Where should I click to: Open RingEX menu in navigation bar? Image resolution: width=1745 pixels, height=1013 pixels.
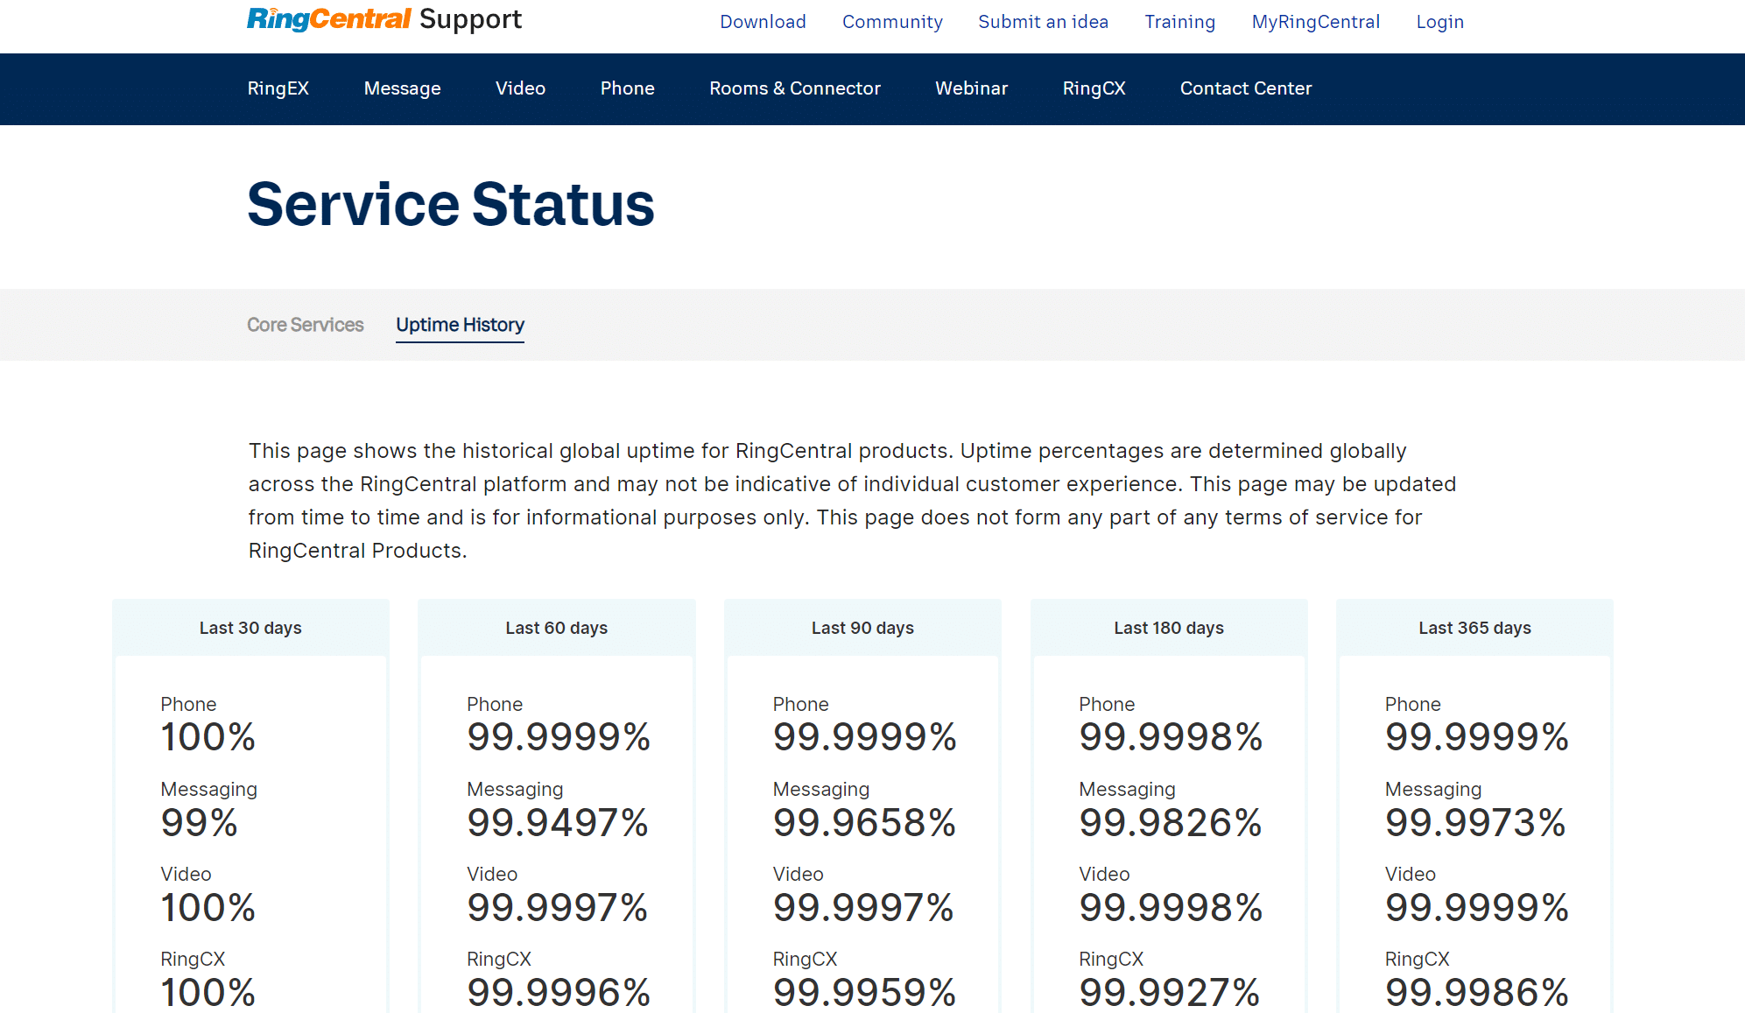coord(278,88)
